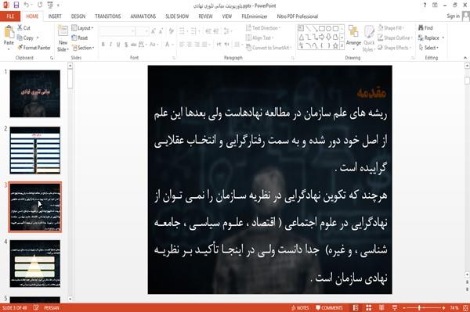Switch to the VIEW tab
This screenshot has height=312, width=470.
click(227, 16)
